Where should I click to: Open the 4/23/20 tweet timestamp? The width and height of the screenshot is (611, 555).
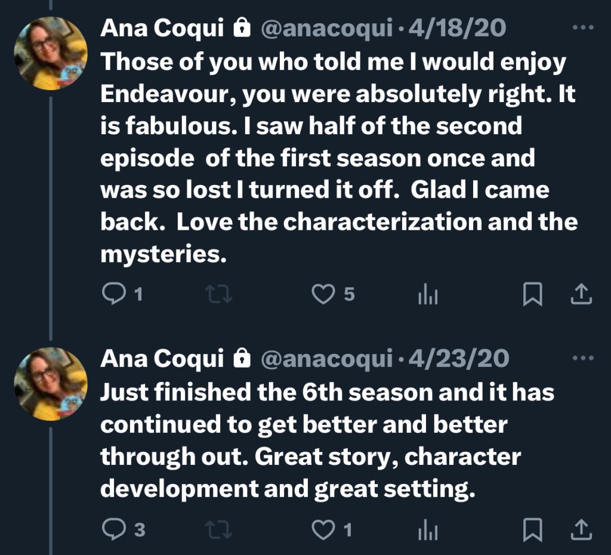[x=457, y=359]
